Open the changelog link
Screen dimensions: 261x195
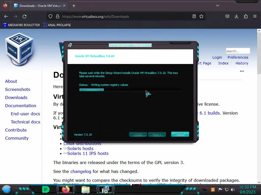(x=81, y=171)
